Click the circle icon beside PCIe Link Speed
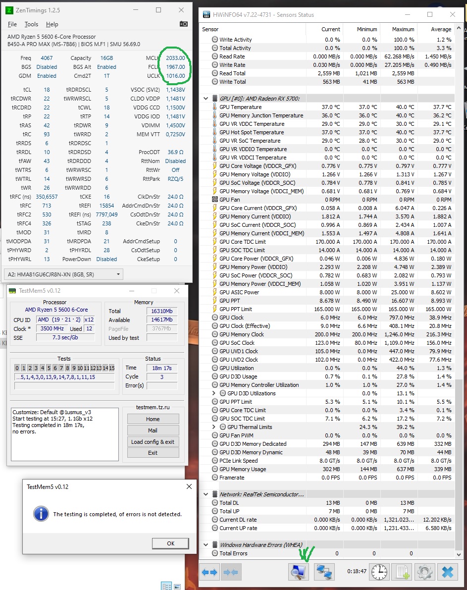This screenshot has width=467, height=590. [215, 461]
